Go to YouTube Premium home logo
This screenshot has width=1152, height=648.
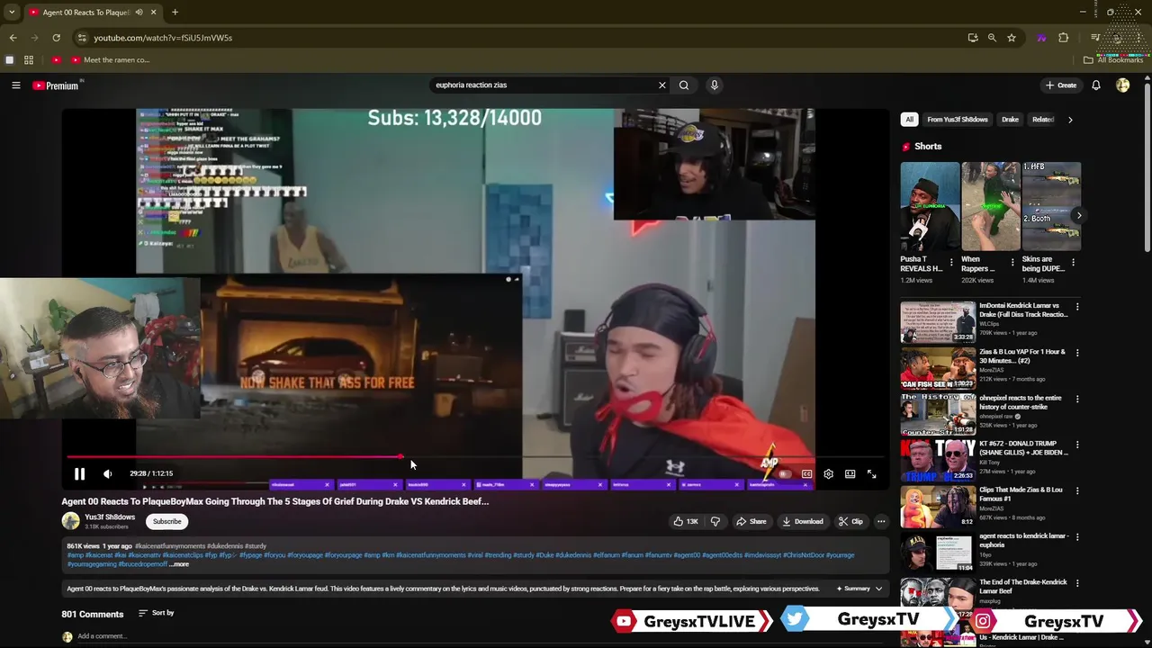tap(57, 85)
